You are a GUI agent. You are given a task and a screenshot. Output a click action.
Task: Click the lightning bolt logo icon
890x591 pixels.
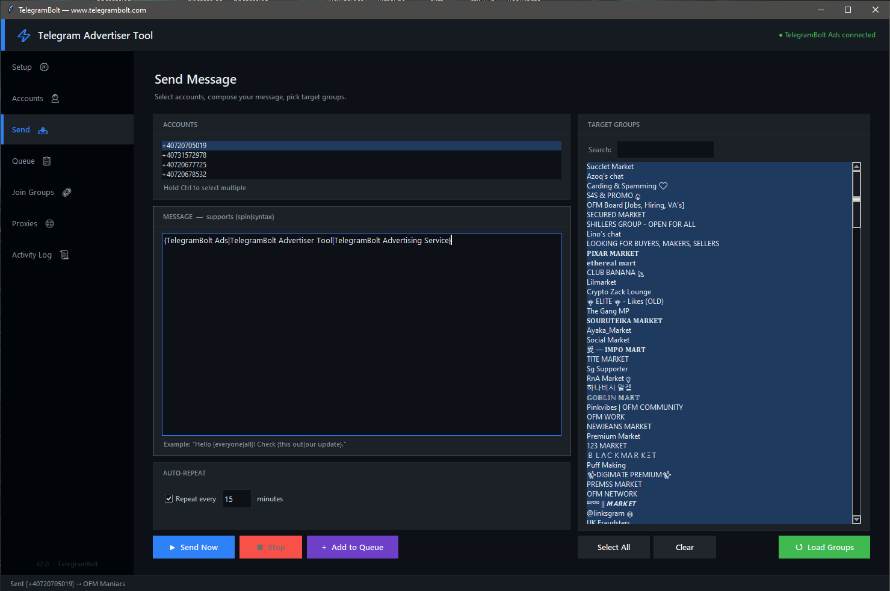coord(24,36)
